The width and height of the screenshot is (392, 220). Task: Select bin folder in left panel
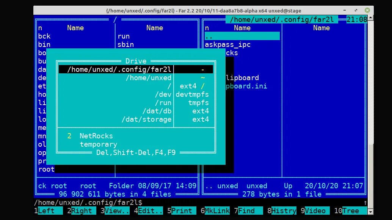coord(44,45)
